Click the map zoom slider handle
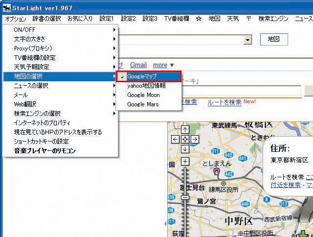Image resolution: width=313 pixels, height=237 pixels. (185, 197)
